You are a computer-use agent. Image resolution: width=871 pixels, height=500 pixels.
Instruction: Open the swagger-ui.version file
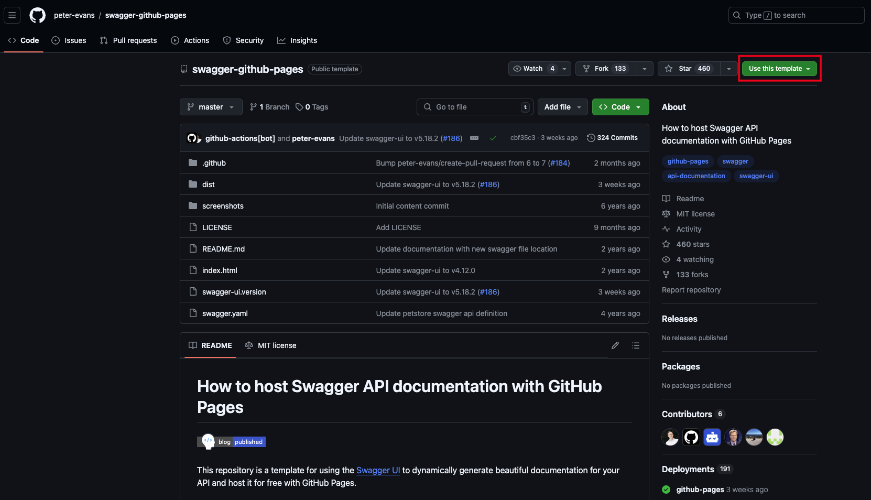click(234, 292)
